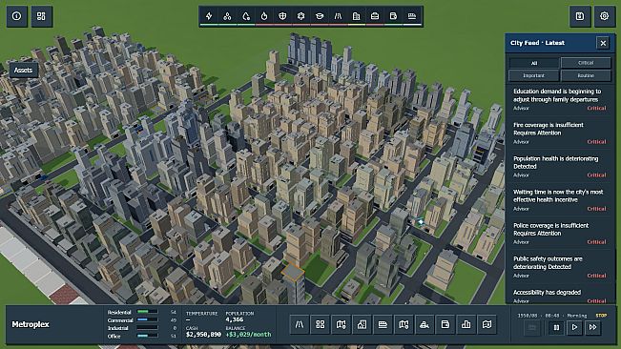Open the Population health is deteriorating message
This screenshot has height=349, width=621.
coord(560,166)
